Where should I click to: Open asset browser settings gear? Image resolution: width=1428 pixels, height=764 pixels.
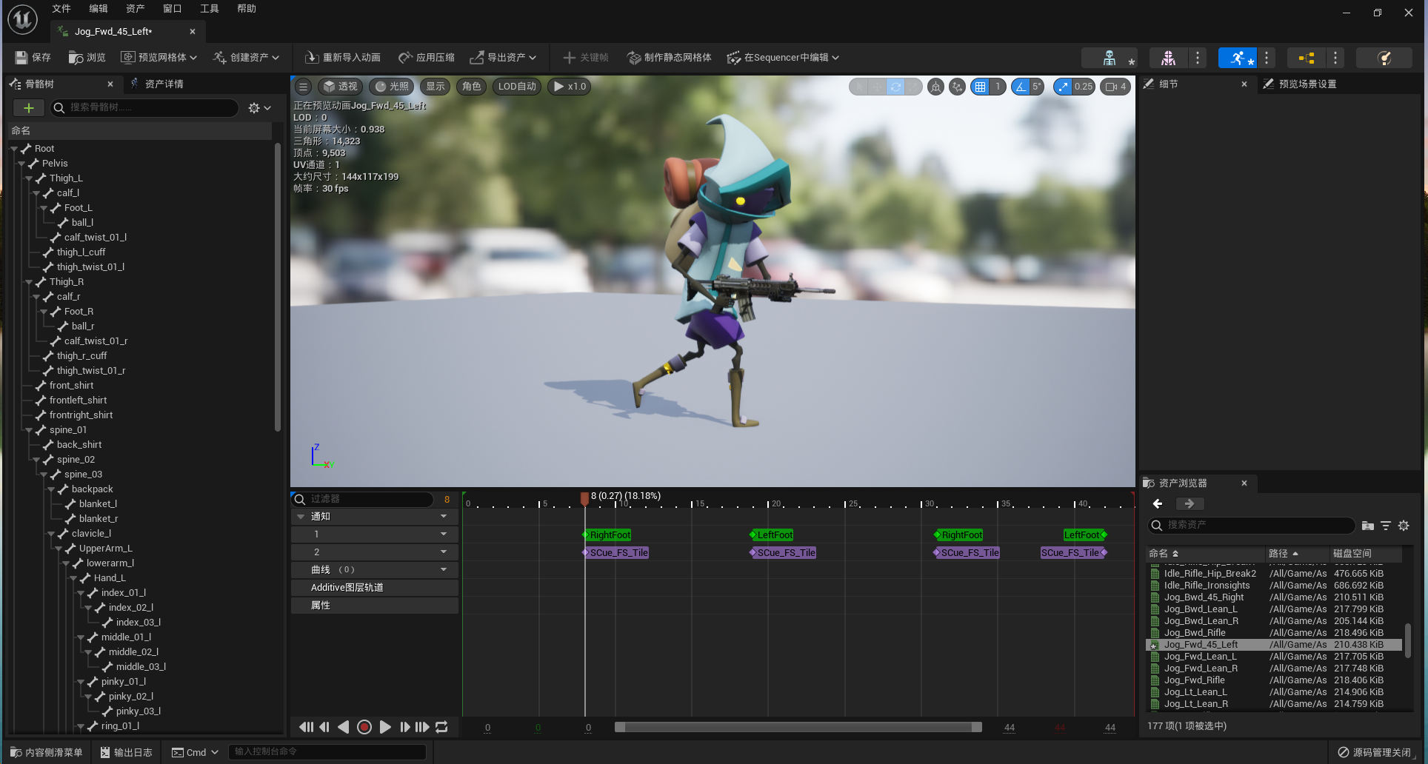1404,526
